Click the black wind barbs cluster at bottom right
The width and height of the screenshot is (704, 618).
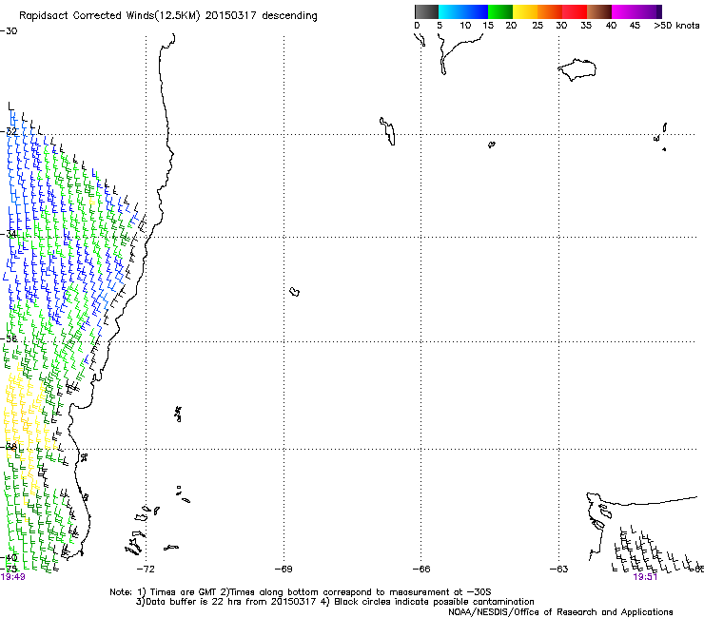pos(655,550)
